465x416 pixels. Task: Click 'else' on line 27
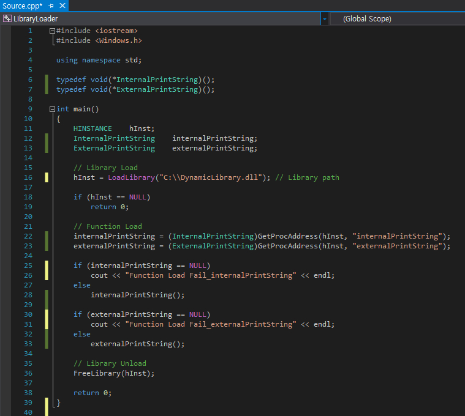click(82, 285)
